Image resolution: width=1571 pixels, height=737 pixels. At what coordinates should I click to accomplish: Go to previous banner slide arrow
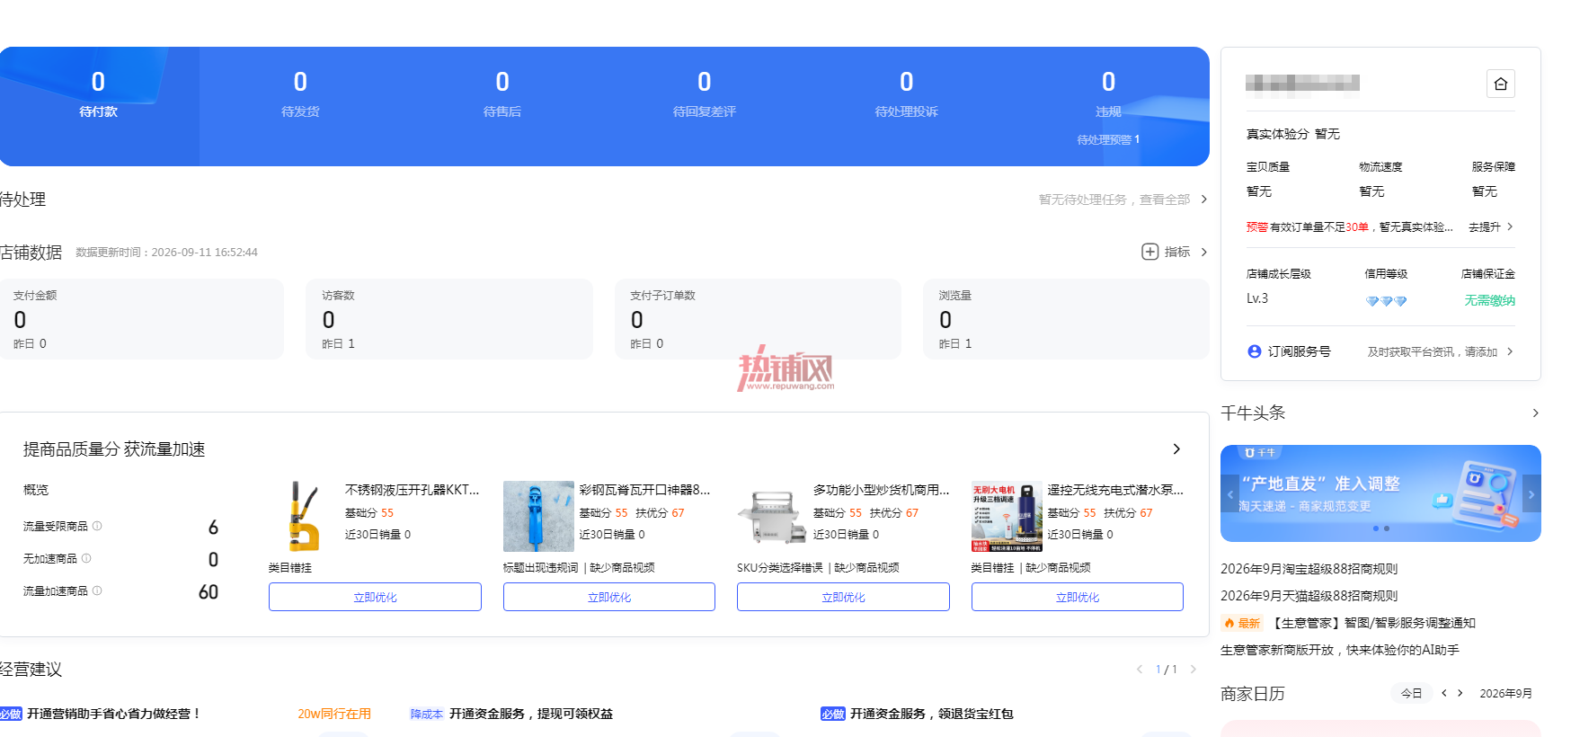tap(1229, 493)
